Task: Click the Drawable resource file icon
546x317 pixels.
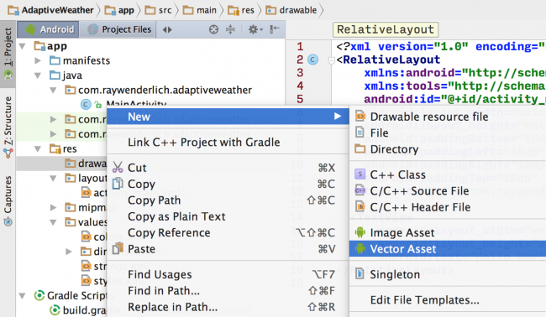Action: click(360, 116)
